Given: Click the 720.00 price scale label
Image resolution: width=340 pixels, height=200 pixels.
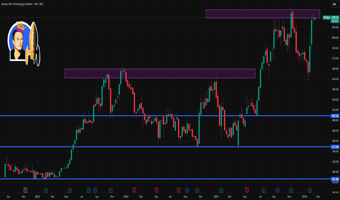Looking at the screenshot, I should [x=335, y=59].
